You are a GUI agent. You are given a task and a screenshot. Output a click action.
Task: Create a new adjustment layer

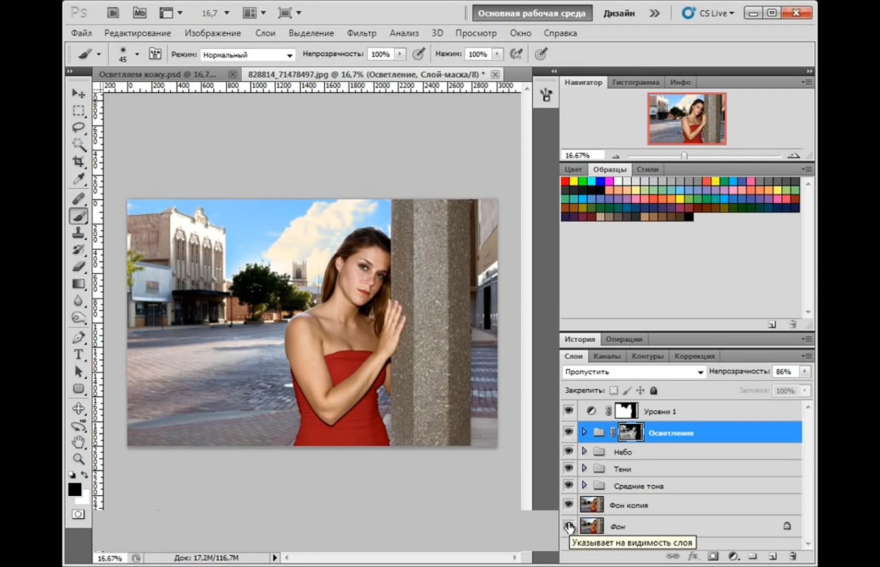click(733, 556)
